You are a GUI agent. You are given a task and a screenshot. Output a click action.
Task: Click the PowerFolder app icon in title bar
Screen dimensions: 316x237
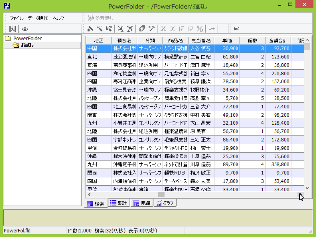(7, 6)
